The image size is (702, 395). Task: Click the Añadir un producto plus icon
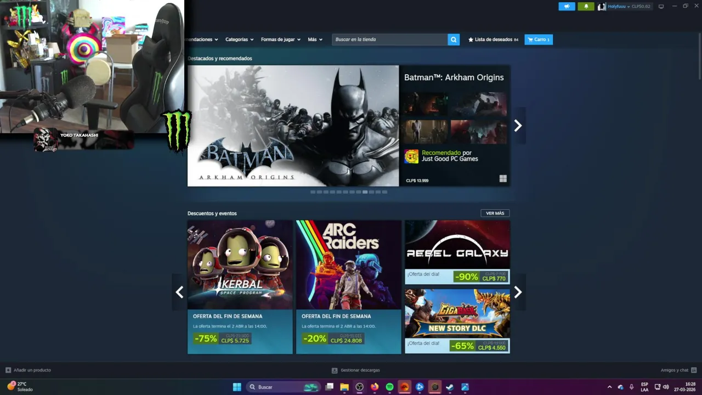8,370
